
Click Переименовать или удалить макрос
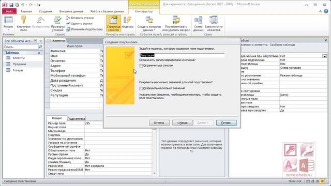coord(176,24)
